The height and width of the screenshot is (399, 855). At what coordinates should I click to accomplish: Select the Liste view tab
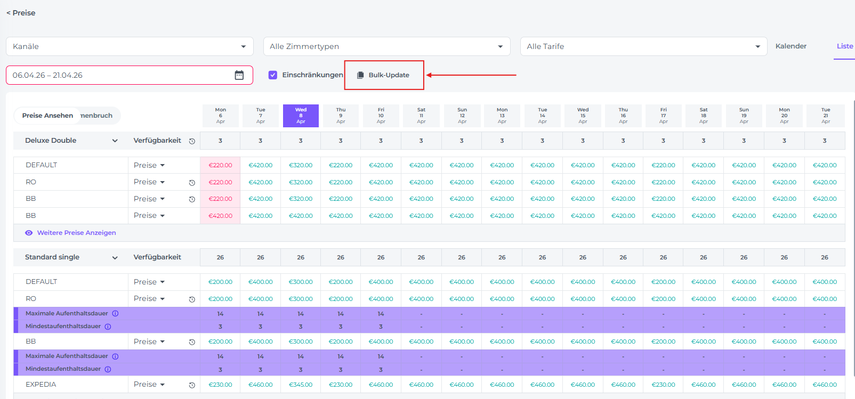coord(844,46)
